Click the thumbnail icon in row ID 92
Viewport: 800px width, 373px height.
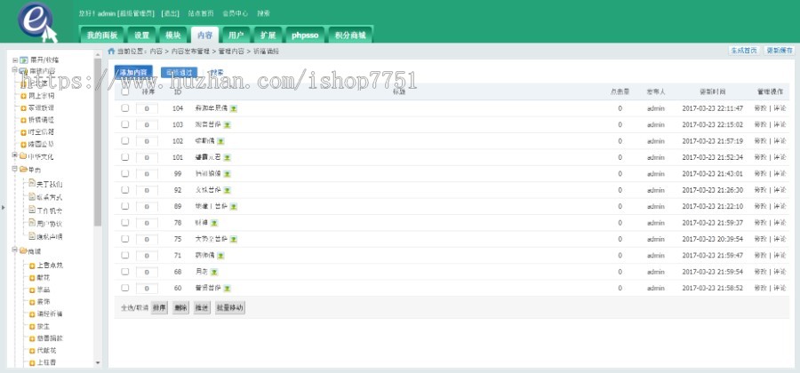(x=227, y=190)
